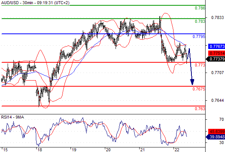This screenshot has height=152, width=225.
Task: Select the 0.77514 red price tag
Action: point(217,53)
